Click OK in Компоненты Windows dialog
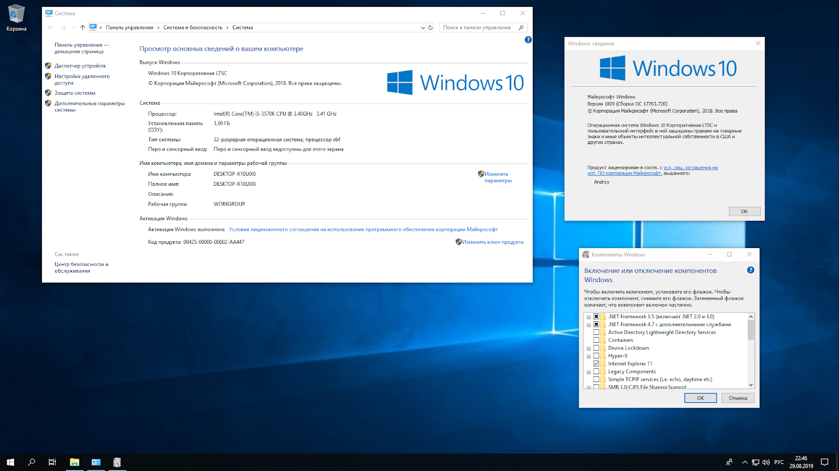Image resolution: width=839 pixels, height=471 pixels. pos(700,398)
